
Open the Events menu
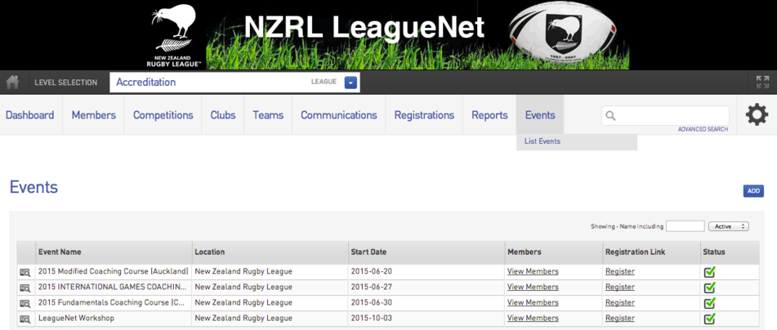click(x=540, y=115)
